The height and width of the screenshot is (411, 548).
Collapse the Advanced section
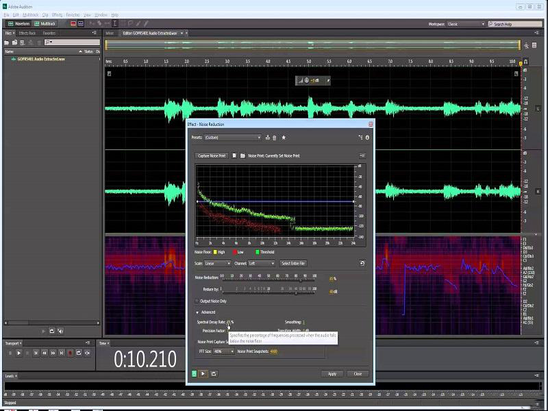[197, 312]
